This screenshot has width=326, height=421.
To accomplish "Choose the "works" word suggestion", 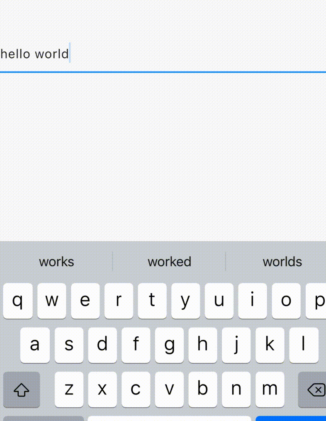I will [56, 262].
